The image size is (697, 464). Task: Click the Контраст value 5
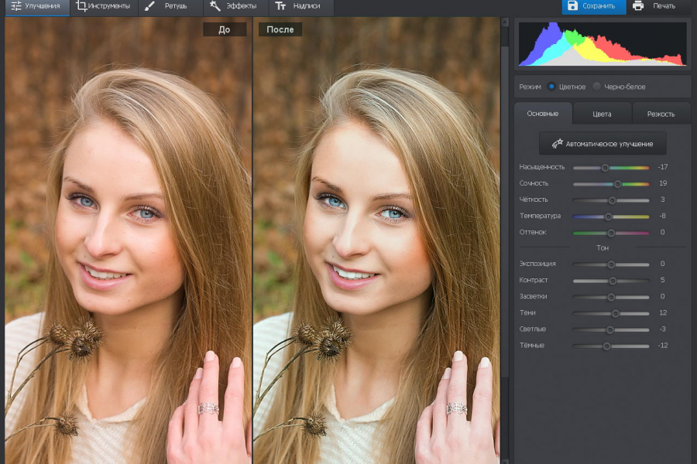pyautogui.click(x=662, y=280)
